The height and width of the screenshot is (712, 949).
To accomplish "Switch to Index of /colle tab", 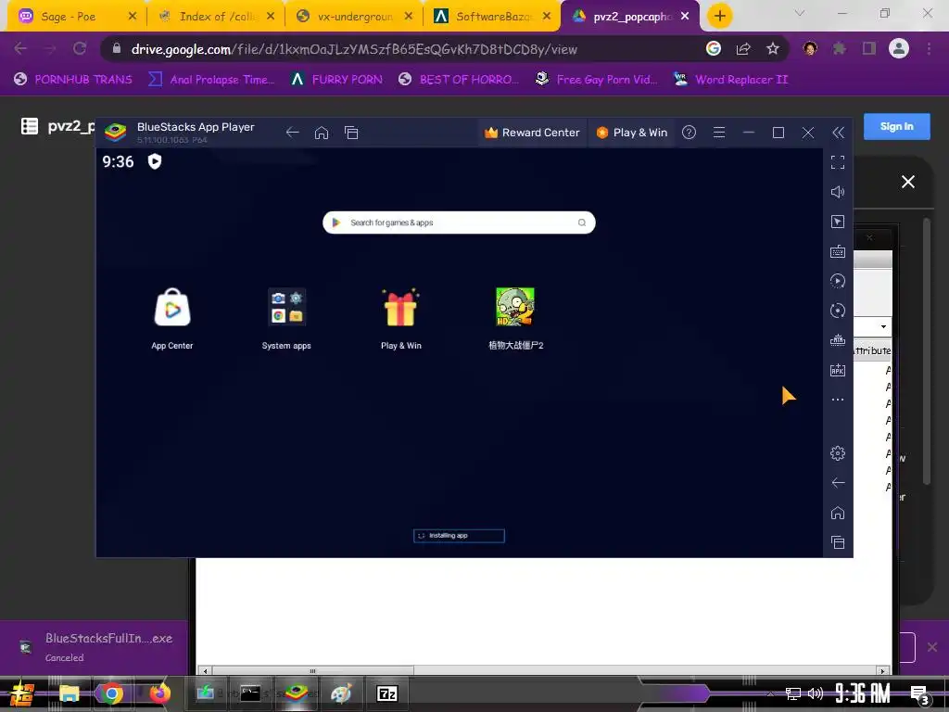I will tap(215, 17).
